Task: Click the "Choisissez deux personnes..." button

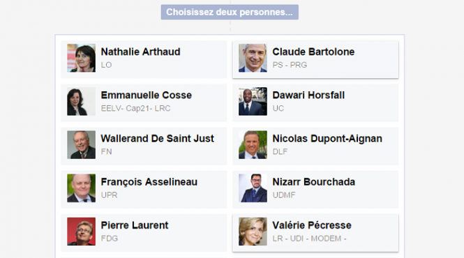Action: [230, 12]
